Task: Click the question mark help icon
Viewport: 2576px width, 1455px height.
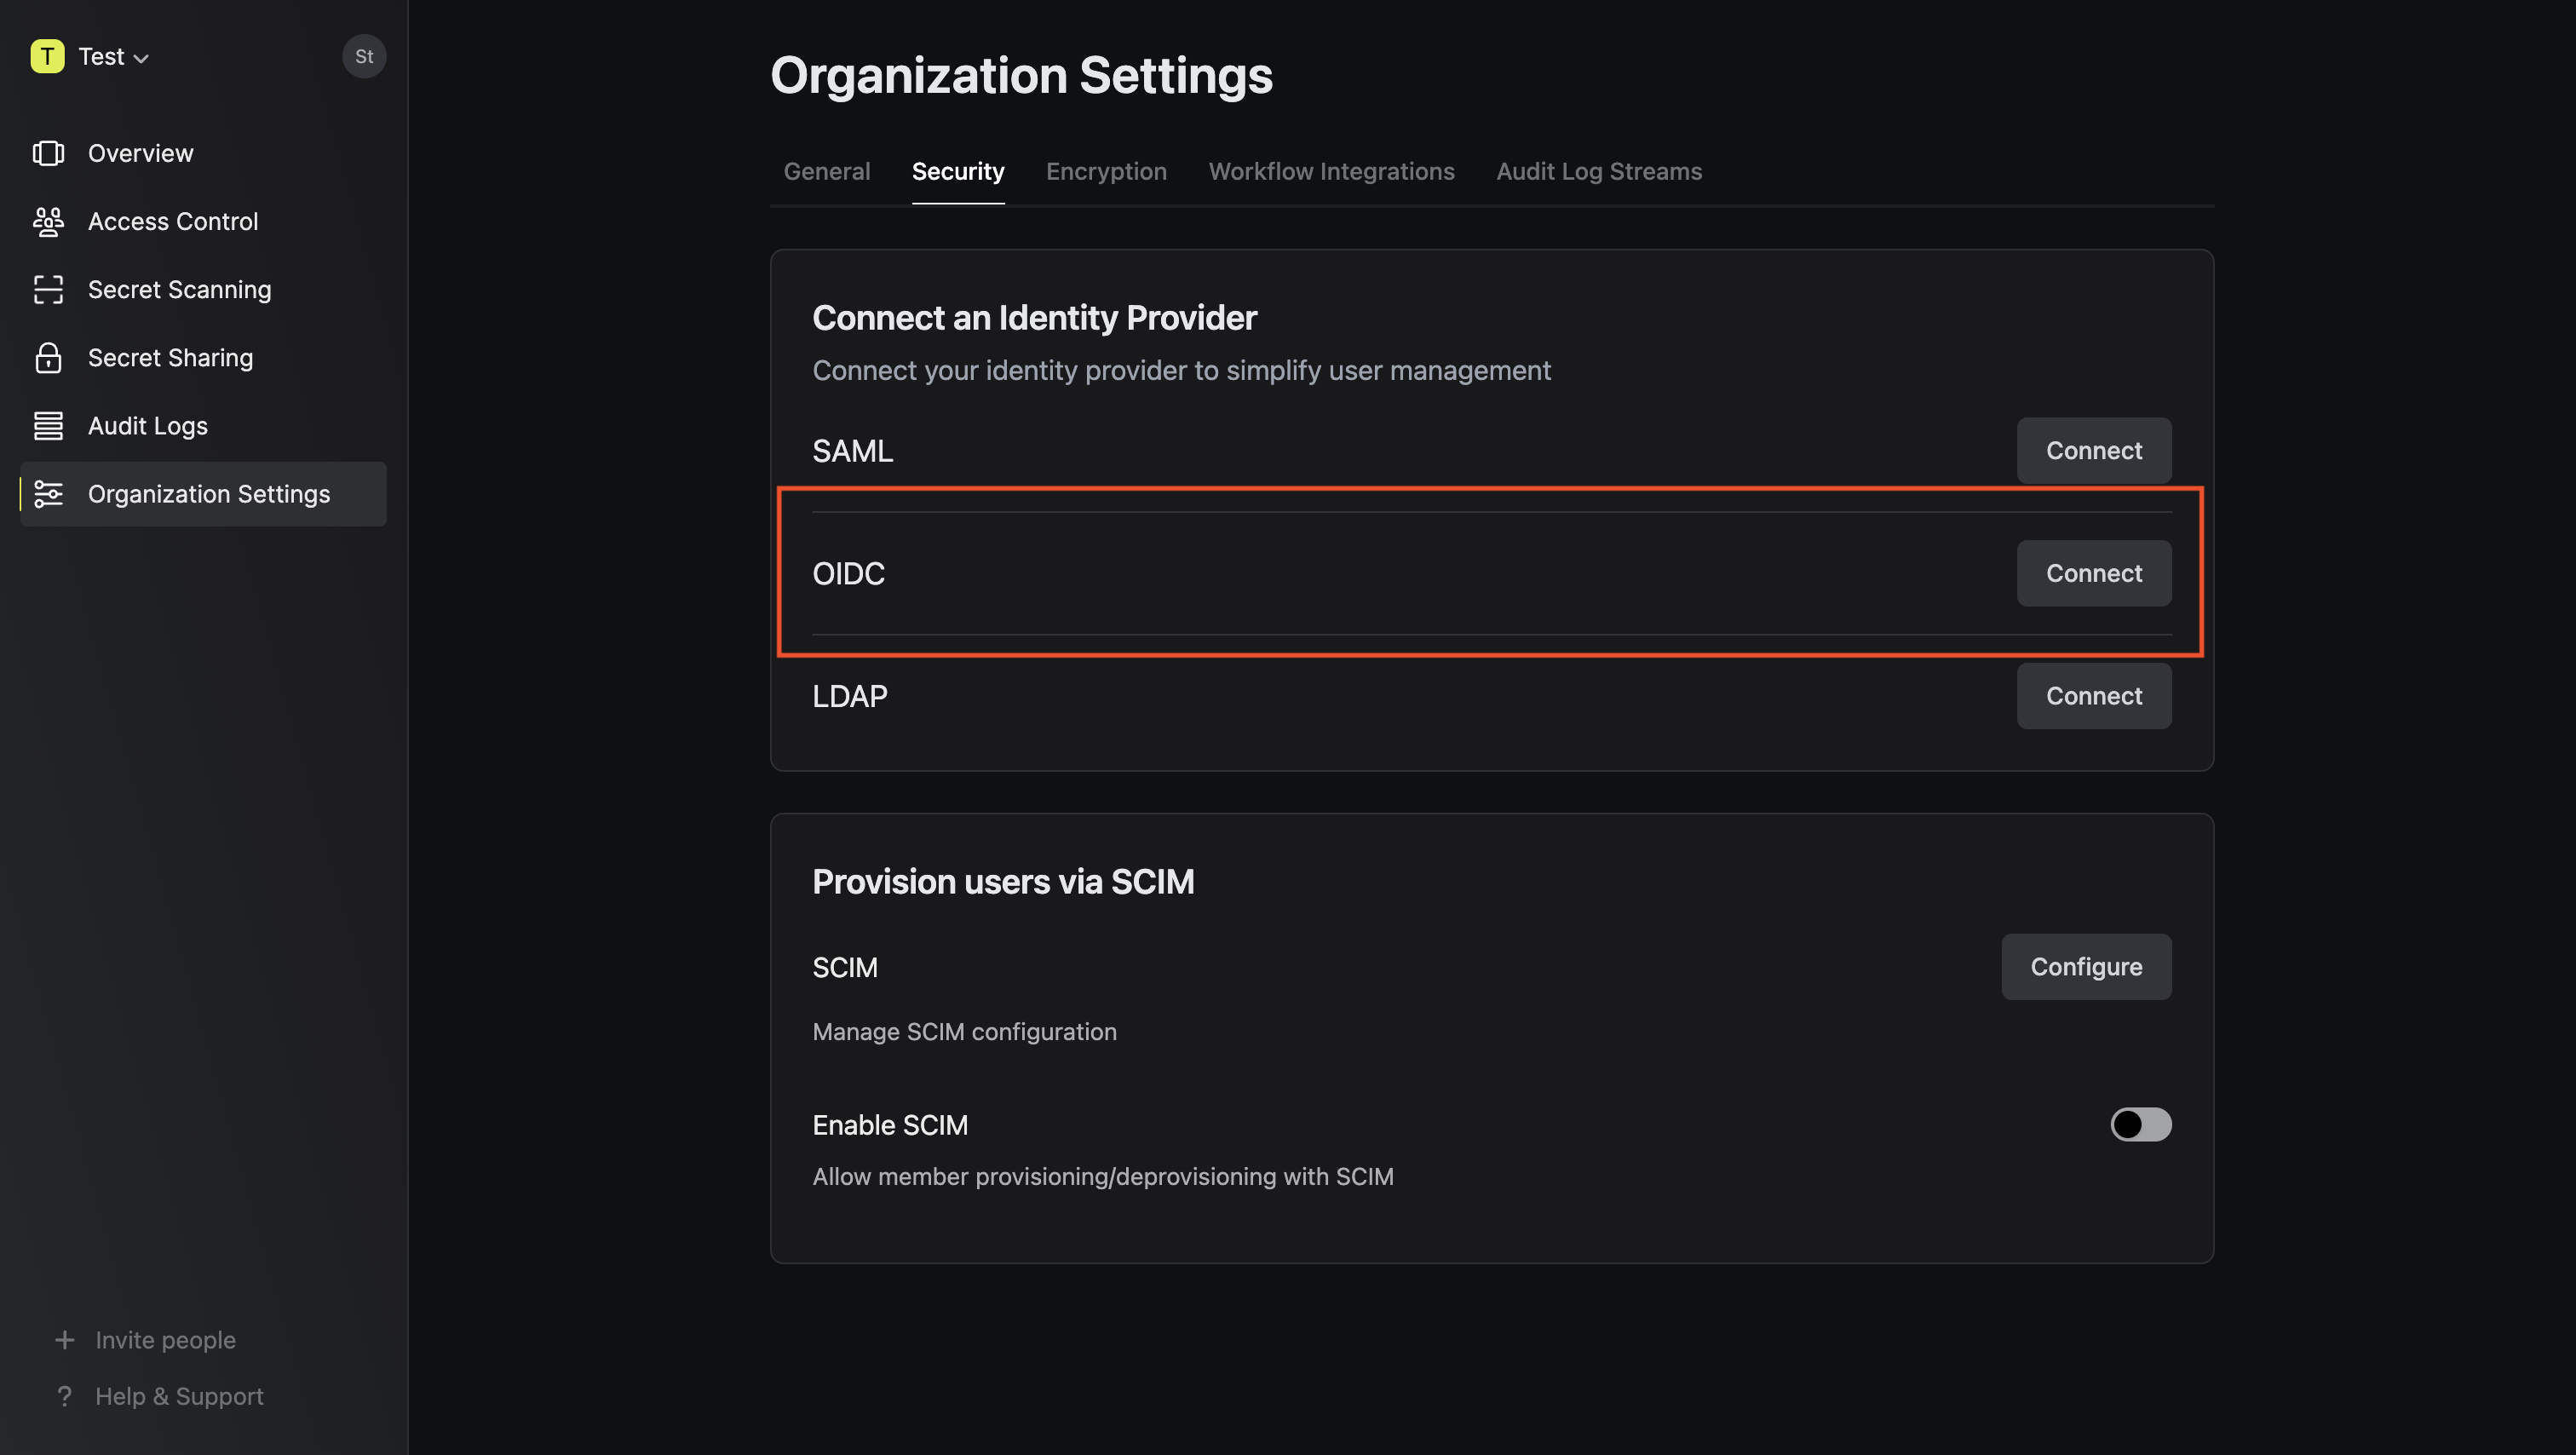Action: (x=64, y=1395)
